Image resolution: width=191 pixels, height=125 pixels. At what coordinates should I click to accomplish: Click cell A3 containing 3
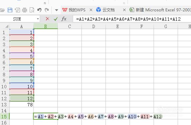[x=22, y=44]
